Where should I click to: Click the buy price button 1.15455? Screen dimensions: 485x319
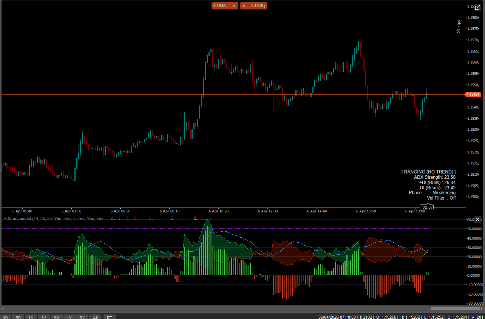(x=253, y=6)
